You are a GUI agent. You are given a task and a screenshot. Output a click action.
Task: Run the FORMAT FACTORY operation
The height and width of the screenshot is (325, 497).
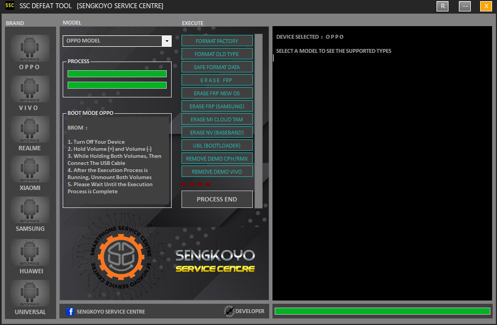(x=217, y=41)
